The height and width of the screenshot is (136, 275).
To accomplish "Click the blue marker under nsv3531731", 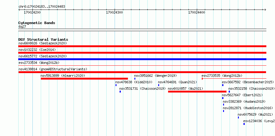I will pyautogui.click(x=120, y=92).
